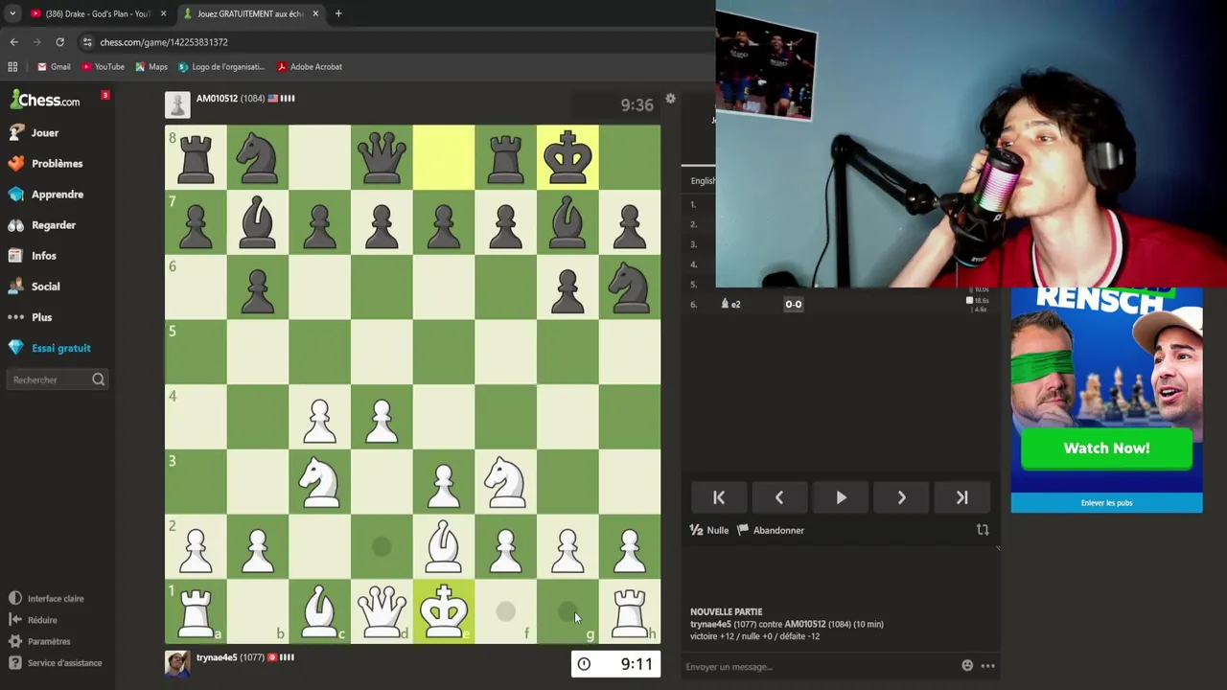The image size is (1227, 690).
Task: Flip the board icon
Action: (983, 530)
